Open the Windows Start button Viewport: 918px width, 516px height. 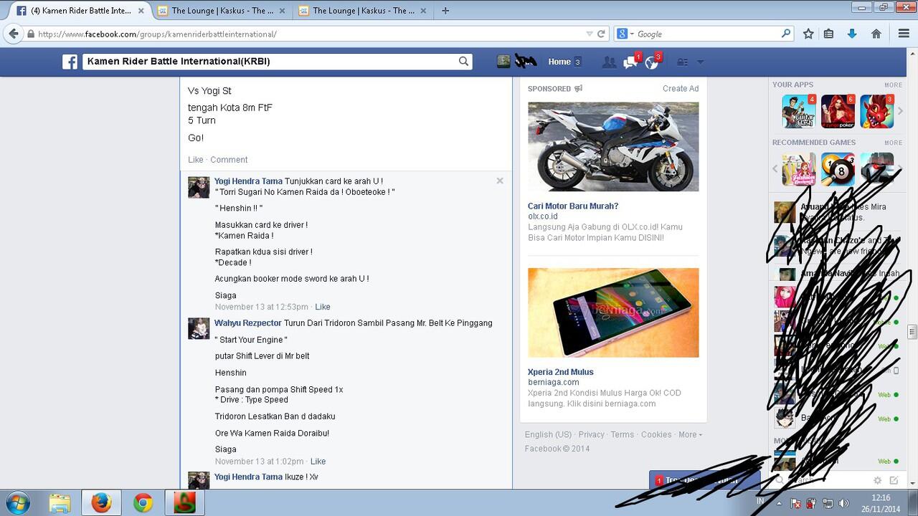(17, 503)
